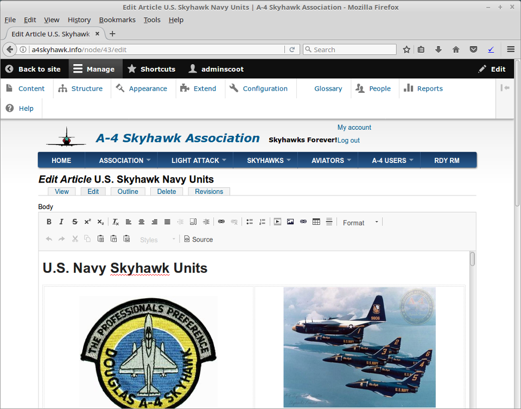521x409 pixels.
Task: Click the HOME navigation button
Action: (61, 160)
